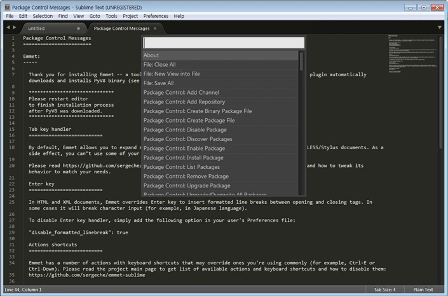Select Package Control: Create Binary Package File
Image resolution: width=448 pixels, height=296 pixels.
[x=221, y=111]
